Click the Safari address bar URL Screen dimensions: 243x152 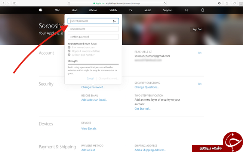pos(123,3)
